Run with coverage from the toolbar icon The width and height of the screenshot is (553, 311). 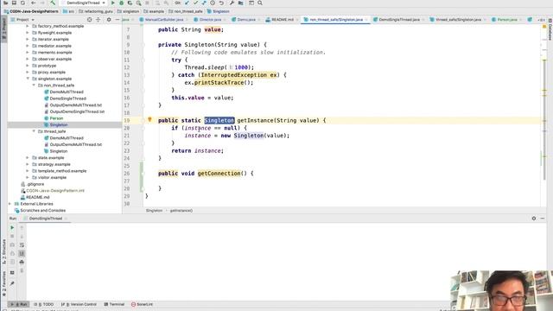[130, 3]
